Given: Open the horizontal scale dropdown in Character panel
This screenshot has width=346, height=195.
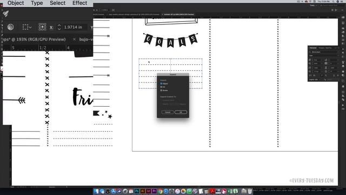Looking at the screenshot, I should [x=338, y=68].
